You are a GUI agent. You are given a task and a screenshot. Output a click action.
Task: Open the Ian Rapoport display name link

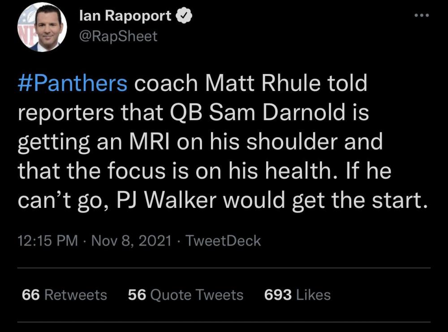click(125, 16)
